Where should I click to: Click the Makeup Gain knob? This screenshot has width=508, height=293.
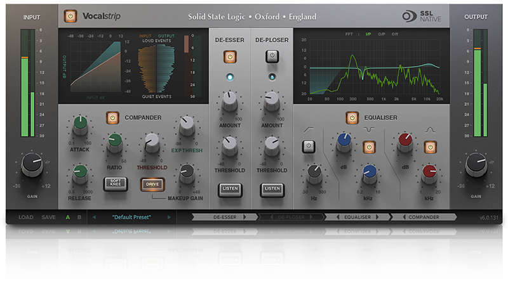[x=187, y=174]
